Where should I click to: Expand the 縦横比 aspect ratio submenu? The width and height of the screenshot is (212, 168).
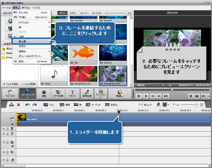[49, 51]
